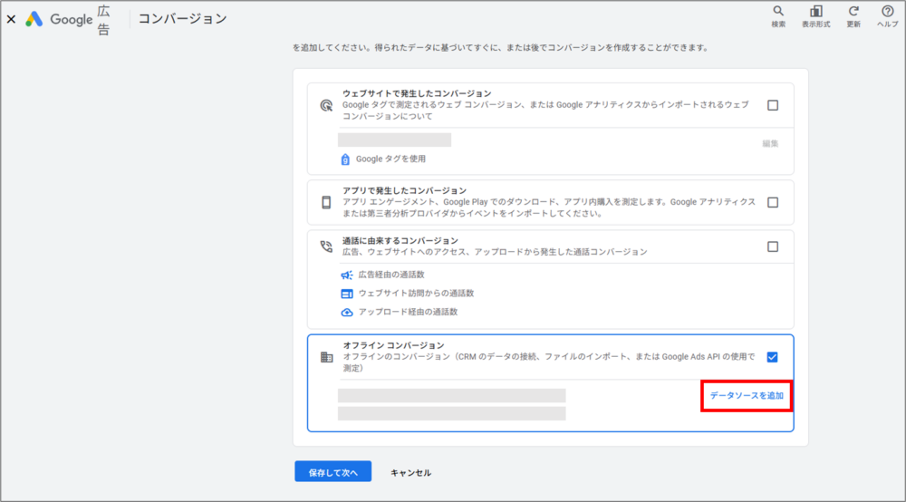Screen dimensions: 906x502
Task: Enable the 通話に由来するコンバージョン checkbox
Action: [772, 246]
